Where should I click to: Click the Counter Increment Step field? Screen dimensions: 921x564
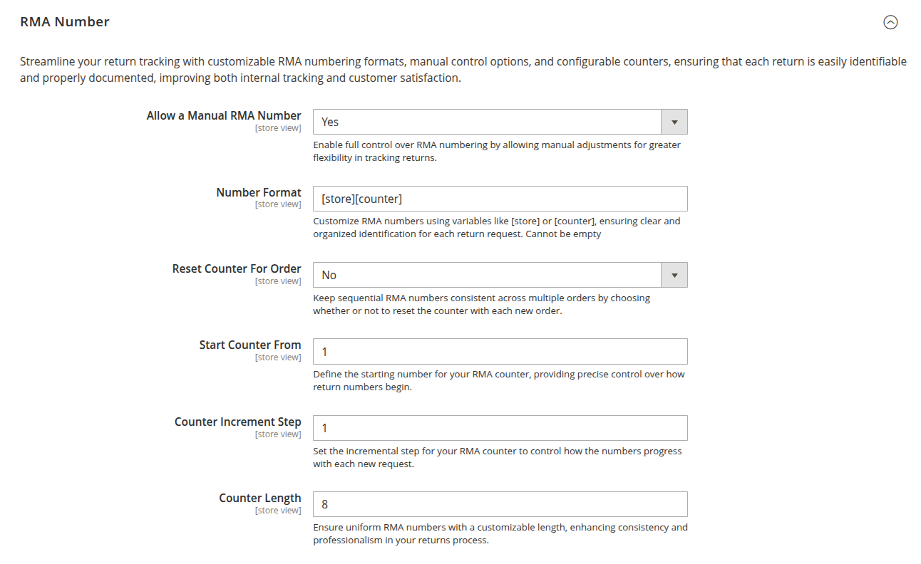pyautogui.click(x=500, y=428)
